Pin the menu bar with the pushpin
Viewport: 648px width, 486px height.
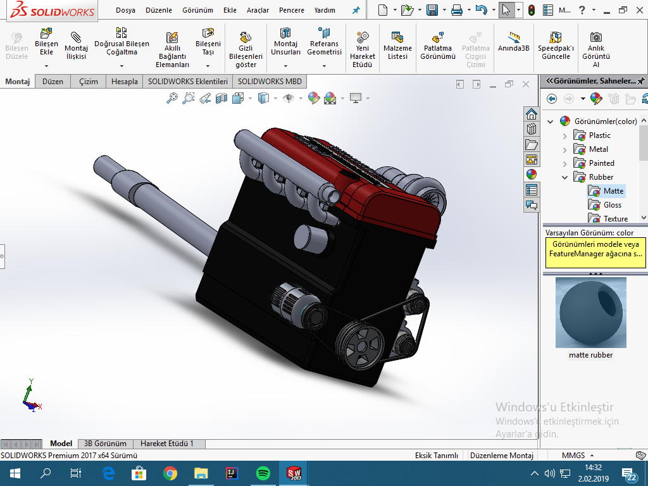tap(356, 10)
